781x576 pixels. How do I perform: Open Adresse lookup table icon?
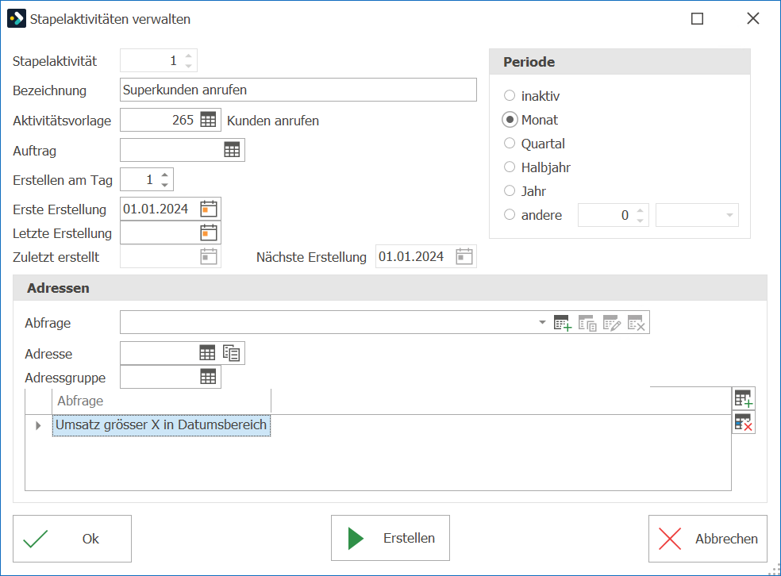click(207, 353)
